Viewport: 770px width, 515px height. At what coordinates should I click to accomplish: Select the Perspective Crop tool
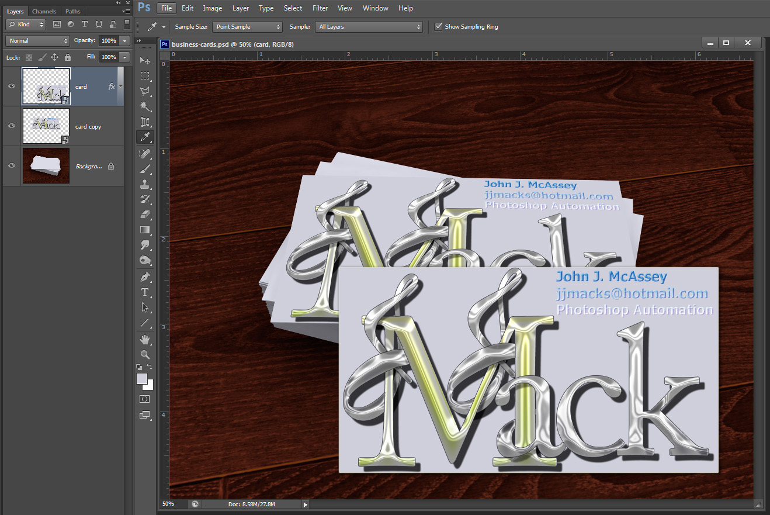pyautogui.click(x=145, y=122)
